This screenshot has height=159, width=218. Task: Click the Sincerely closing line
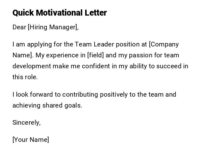click(26, 123)
